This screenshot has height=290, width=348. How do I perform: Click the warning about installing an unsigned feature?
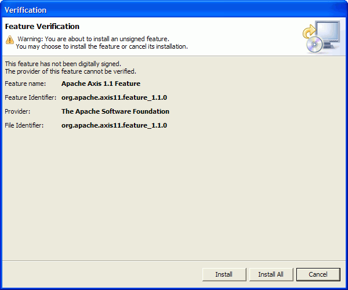coord(93,39)
